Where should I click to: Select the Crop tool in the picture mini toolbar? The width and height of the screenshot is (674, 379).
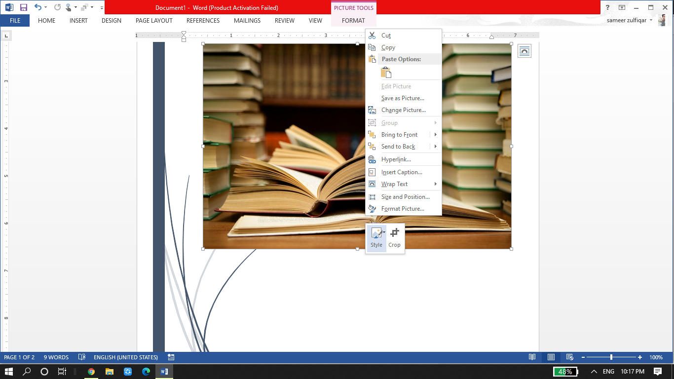[x=394, y=238]
